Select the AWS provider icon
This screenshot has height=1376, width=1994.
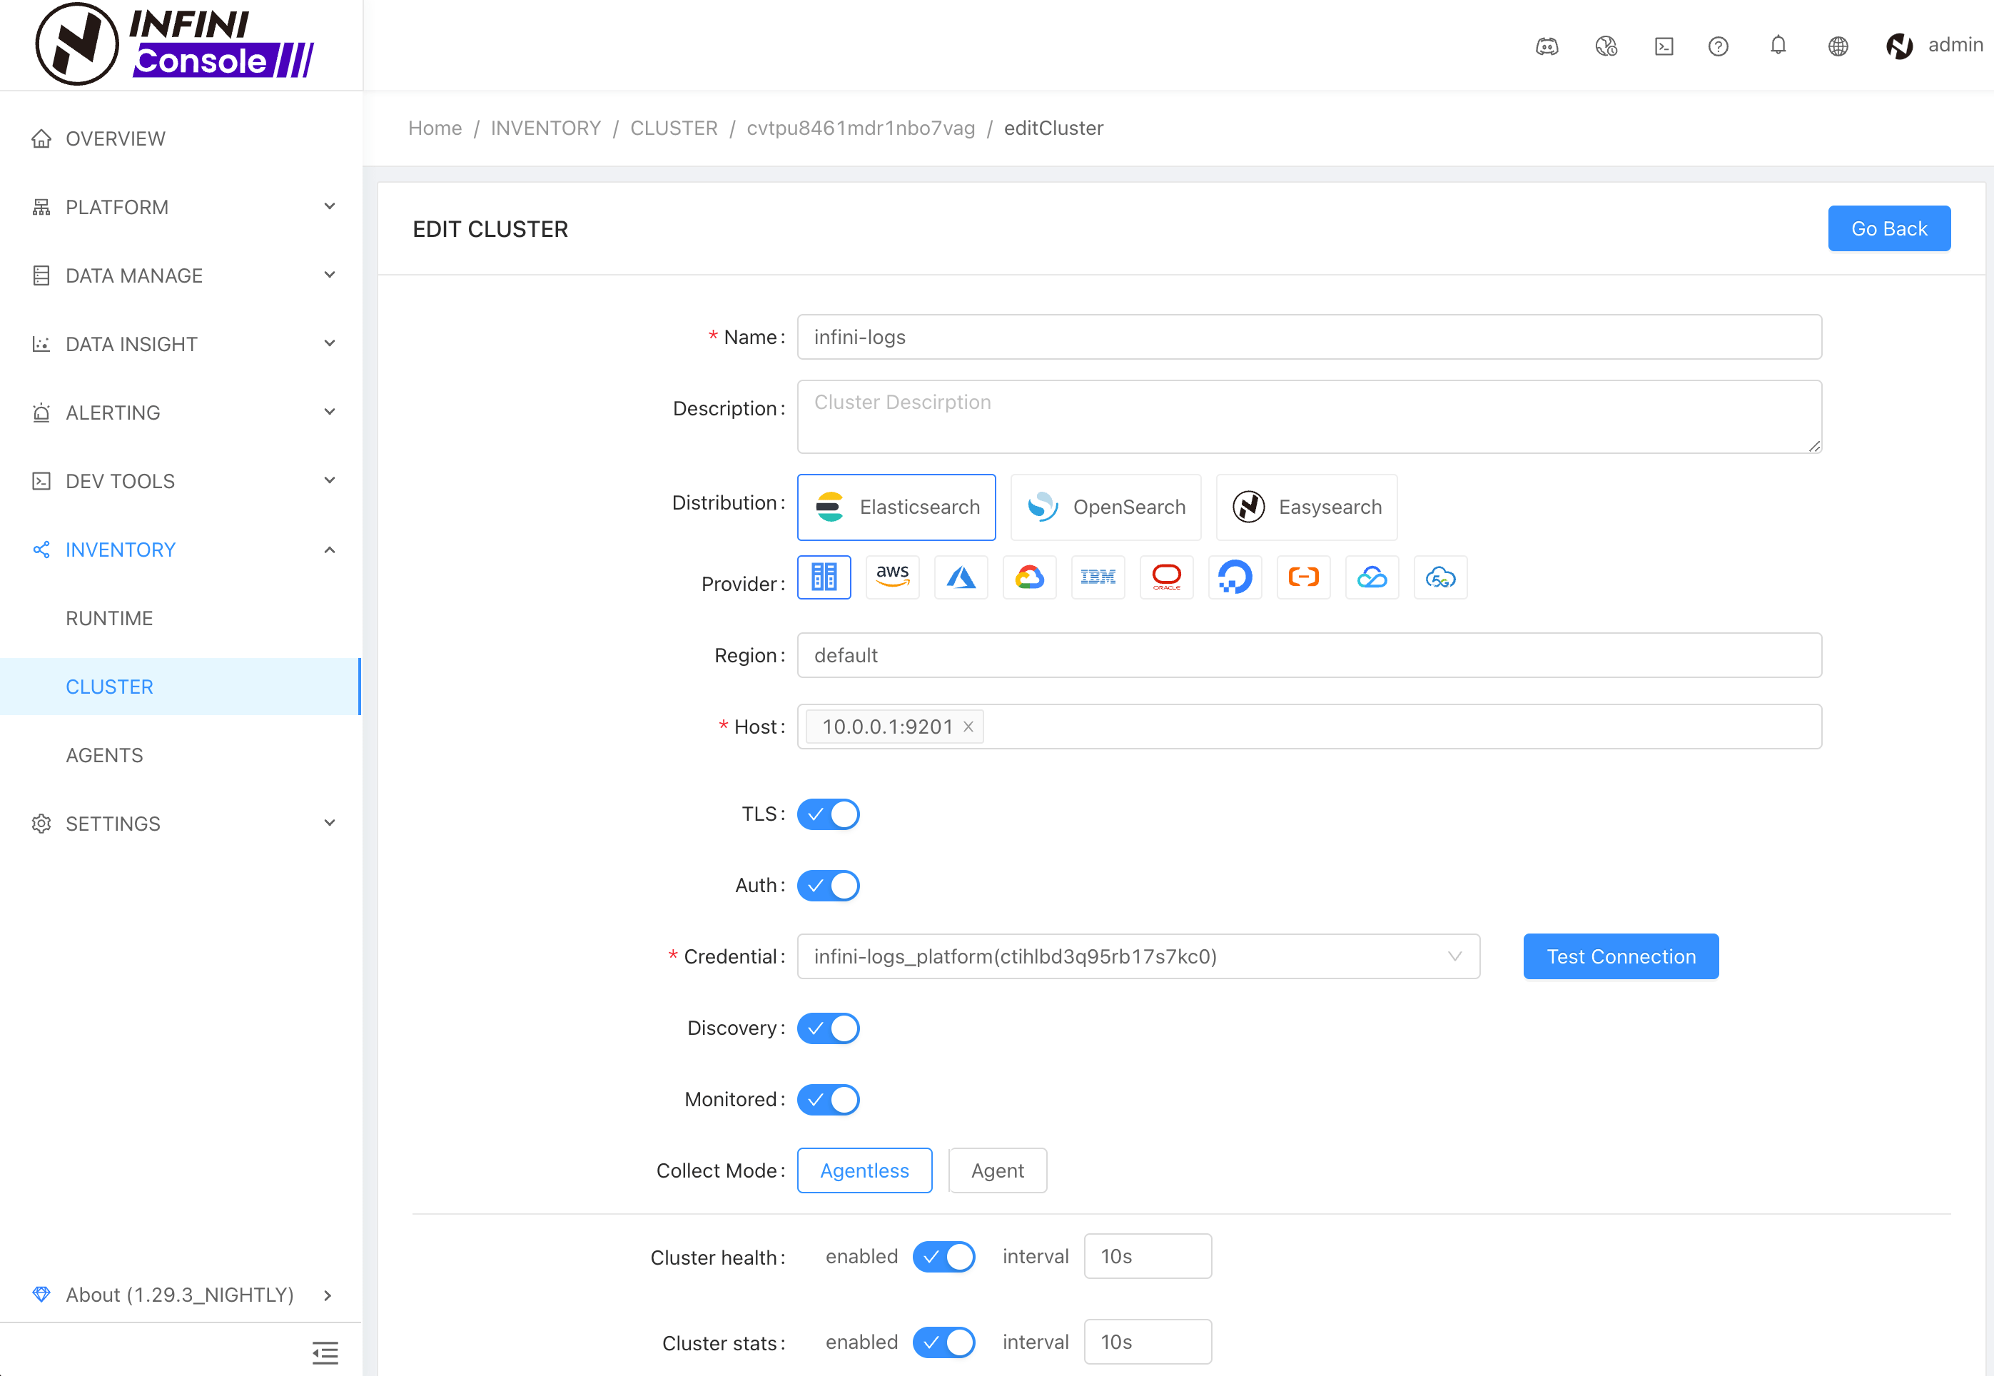(892, 577)
